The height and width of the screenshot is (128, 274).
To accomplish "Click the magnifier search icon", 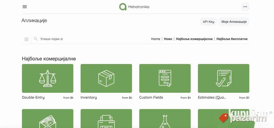I will pos(36,39).
